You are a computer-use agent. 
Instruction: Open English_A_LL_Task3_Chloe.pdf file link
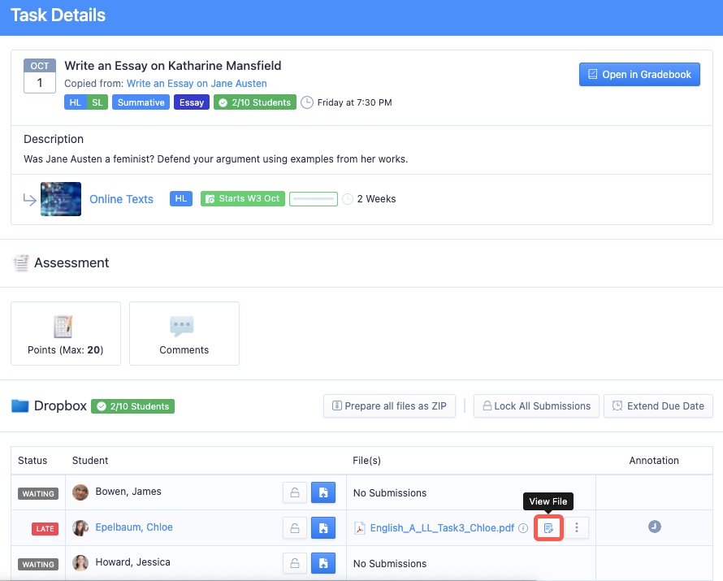click(x=442, y=528)
